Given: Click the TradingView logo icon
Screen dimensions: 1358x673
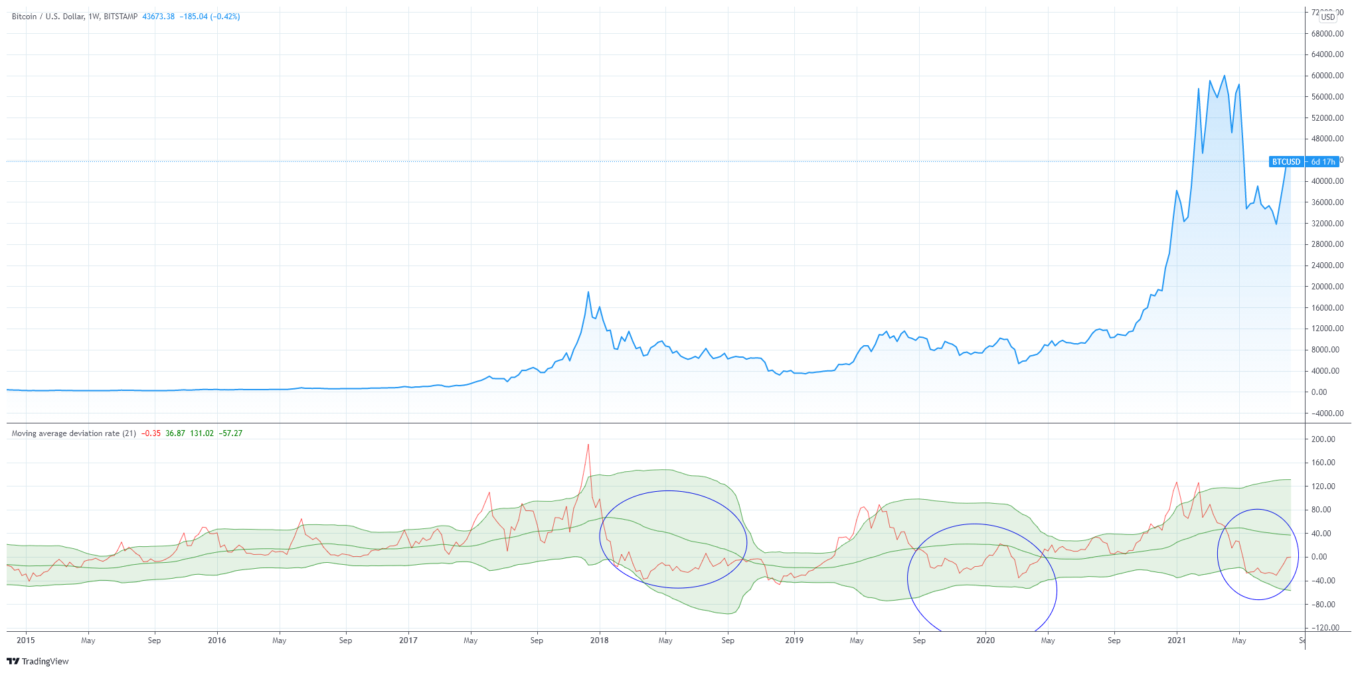Looking at the screenshot, I should (x=13, y=661).
